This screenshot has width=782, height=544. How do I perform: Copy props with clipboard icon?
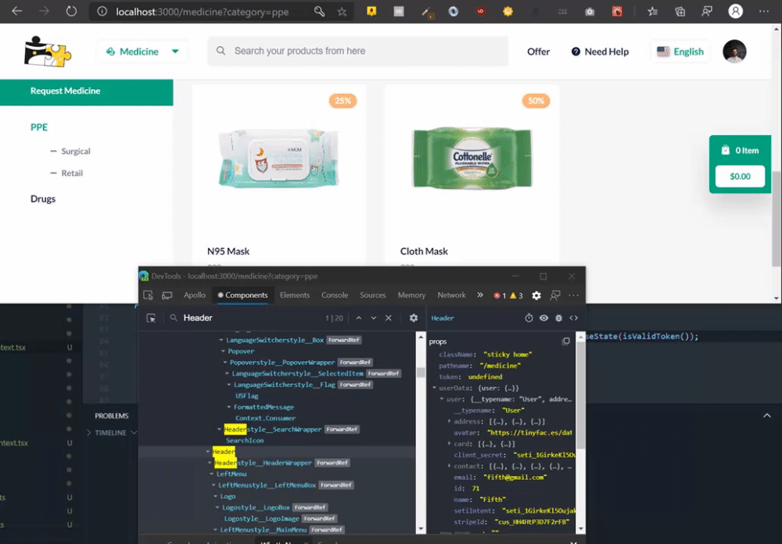pyautogui.click(x=565, y=342)
